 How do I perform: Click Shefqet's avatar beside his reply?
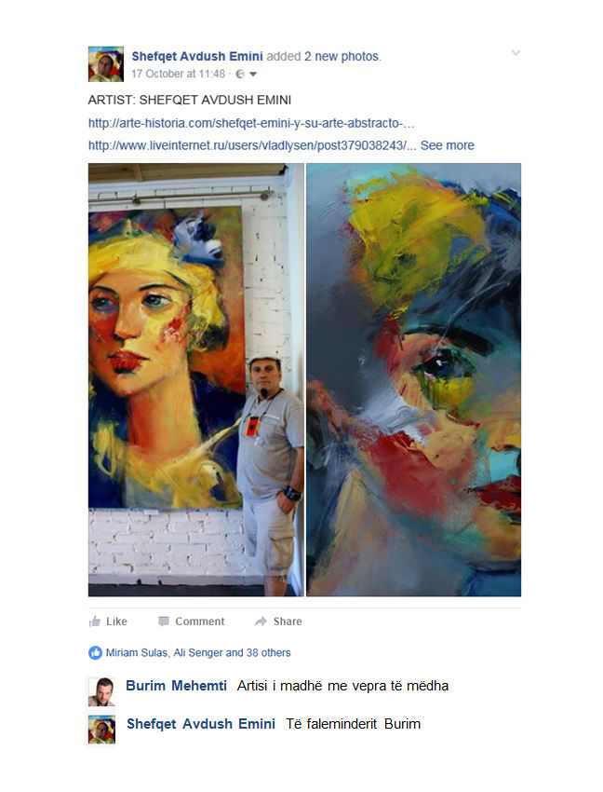tap(102, 730)
